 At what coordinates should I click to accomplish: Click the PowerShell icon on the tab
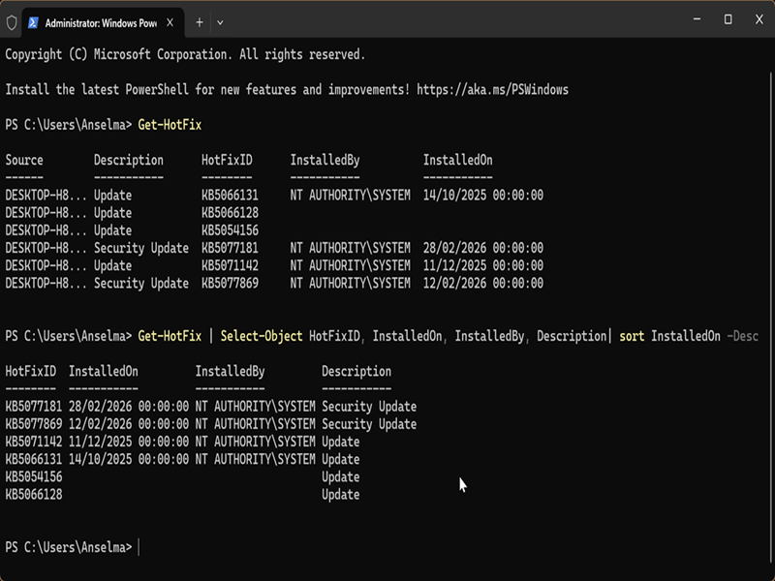coord(34,21)
